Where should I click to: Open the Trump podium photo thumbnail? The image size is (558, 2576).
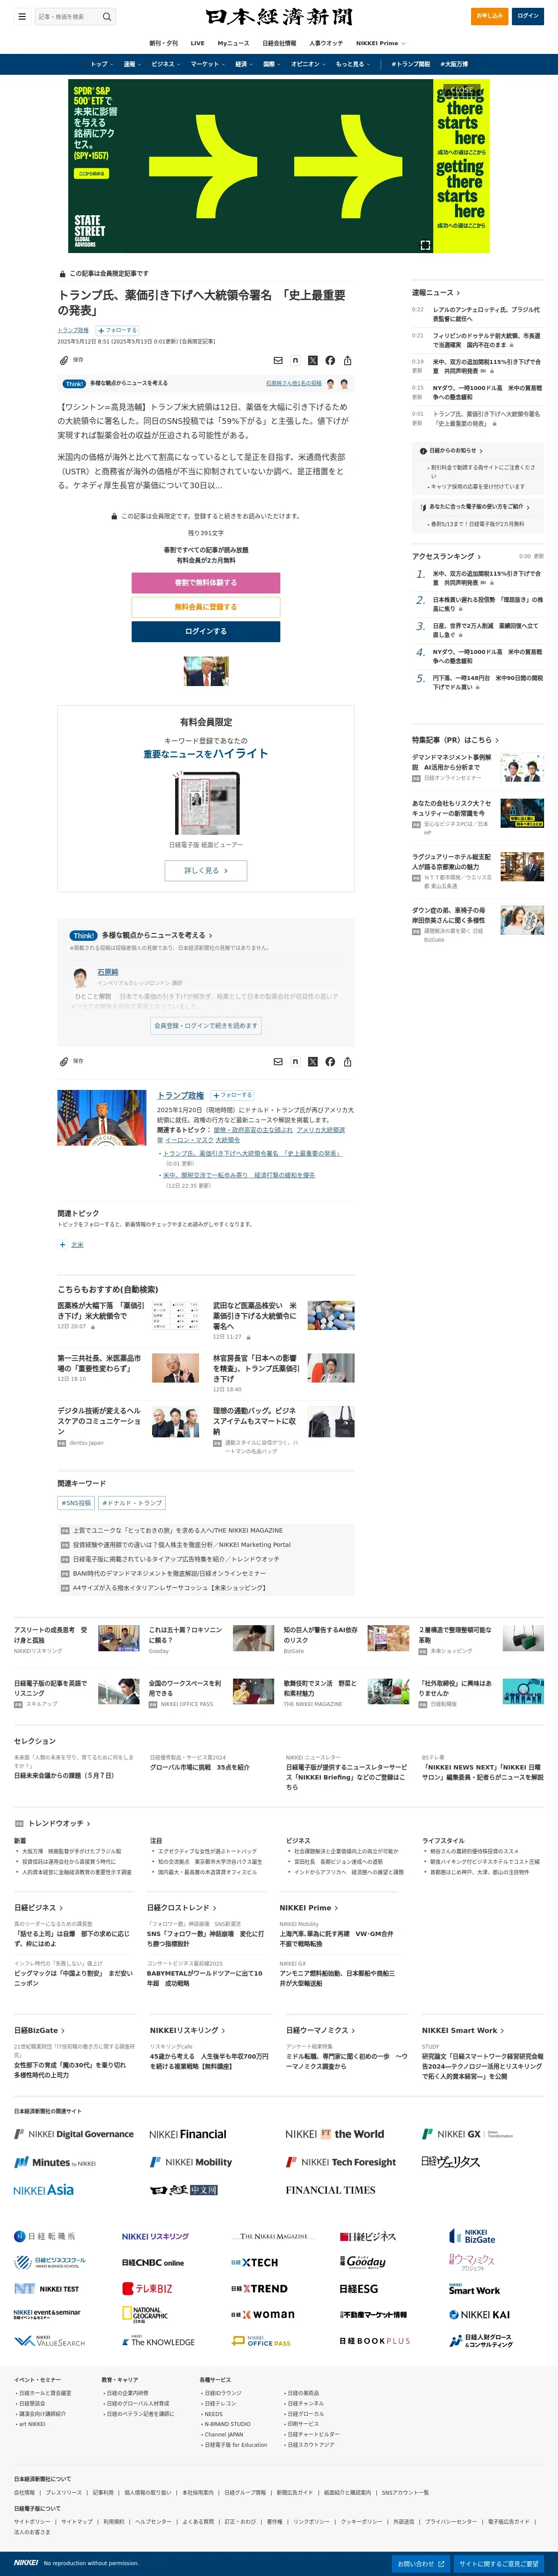coord(102,1118)
